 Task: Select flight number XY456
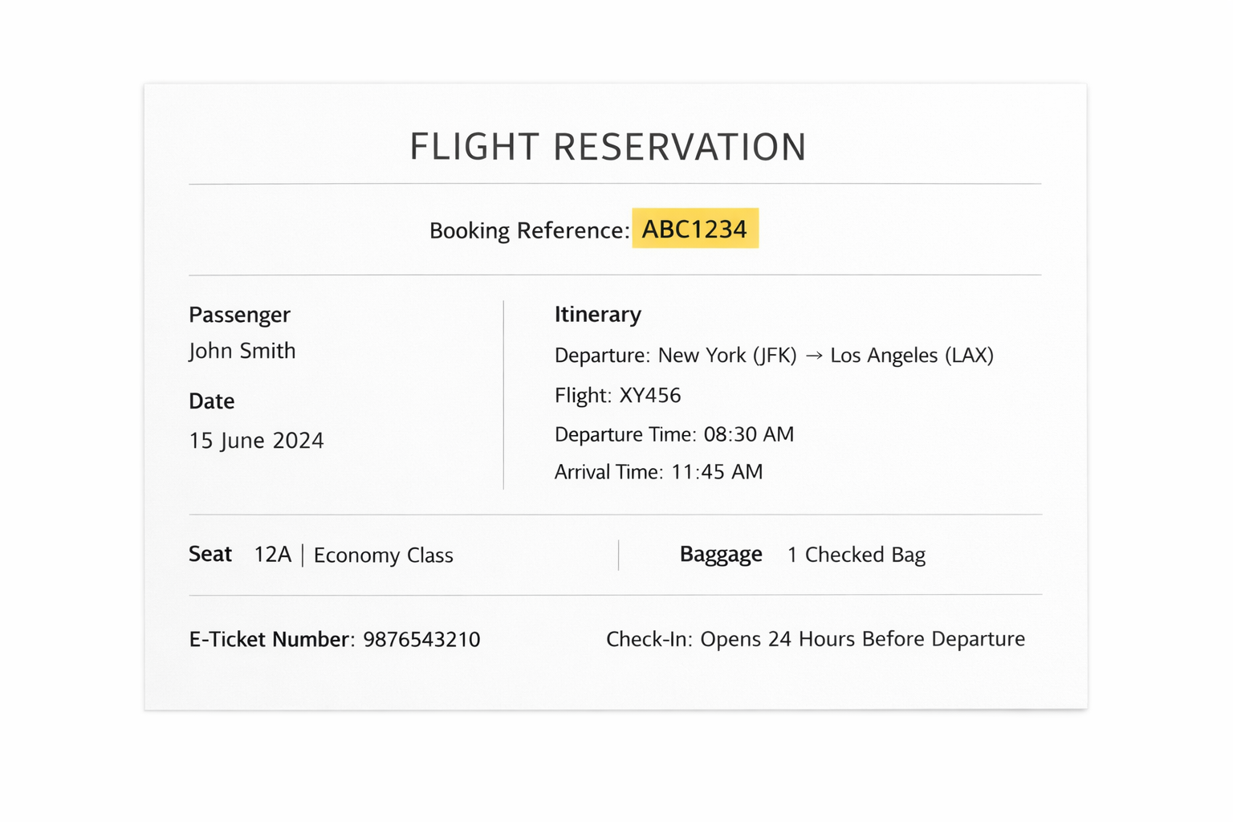[x=650, y=396]
